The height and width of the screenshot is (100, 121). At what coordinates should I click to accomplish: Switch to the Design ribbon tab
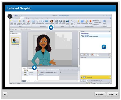28,18
